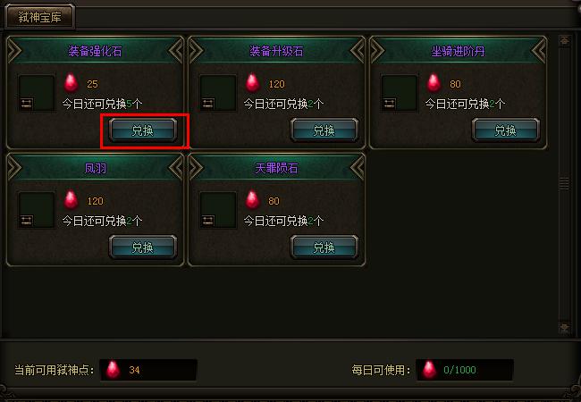Click 兑换 button under 天罪陨石
The width and height of the screenshot is (581, 402).
click(324, 247)
